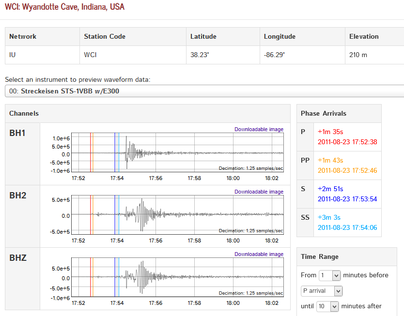This screenshot has height=316, width=404.
Task: Select the orange PP phase arrival entry
Action: pos(347,166)
